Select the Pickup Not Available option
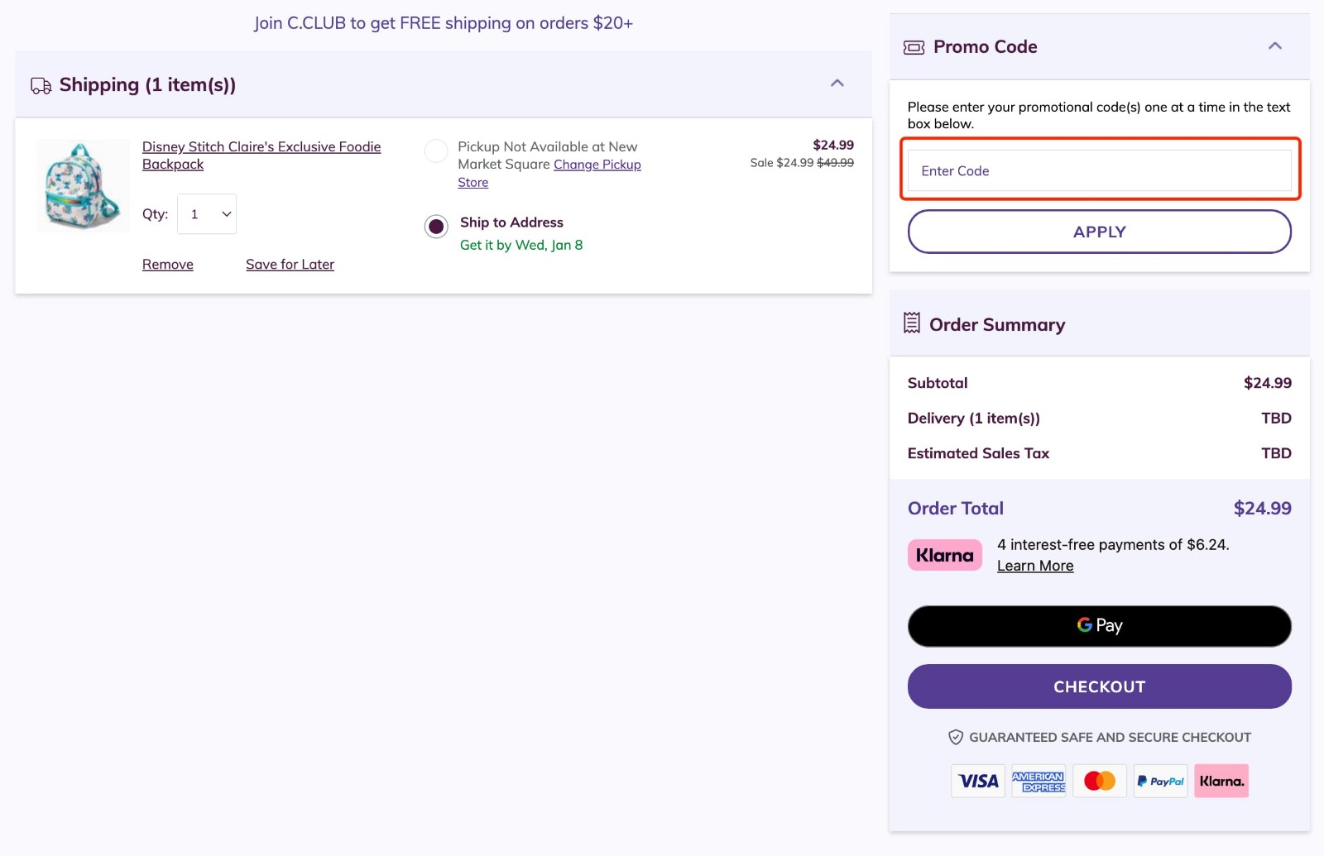Image resolution: width=1324 pixels, height=856 pixels. [436, 151]
